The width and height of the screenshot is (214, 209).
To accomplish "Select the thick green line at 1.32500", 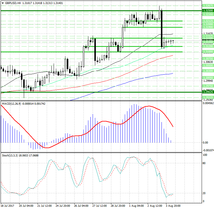I will coord(86,11).
